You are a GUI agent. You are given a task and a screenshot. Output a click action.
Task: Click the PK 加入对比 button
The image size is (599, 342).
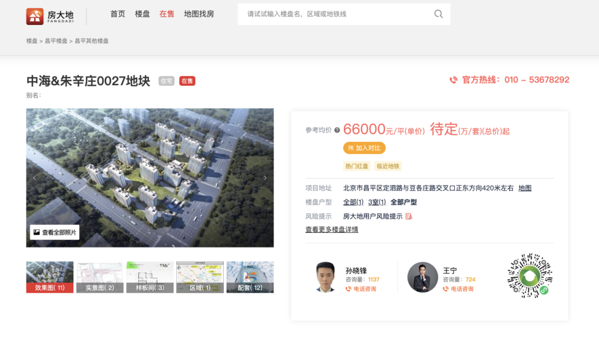365,148
